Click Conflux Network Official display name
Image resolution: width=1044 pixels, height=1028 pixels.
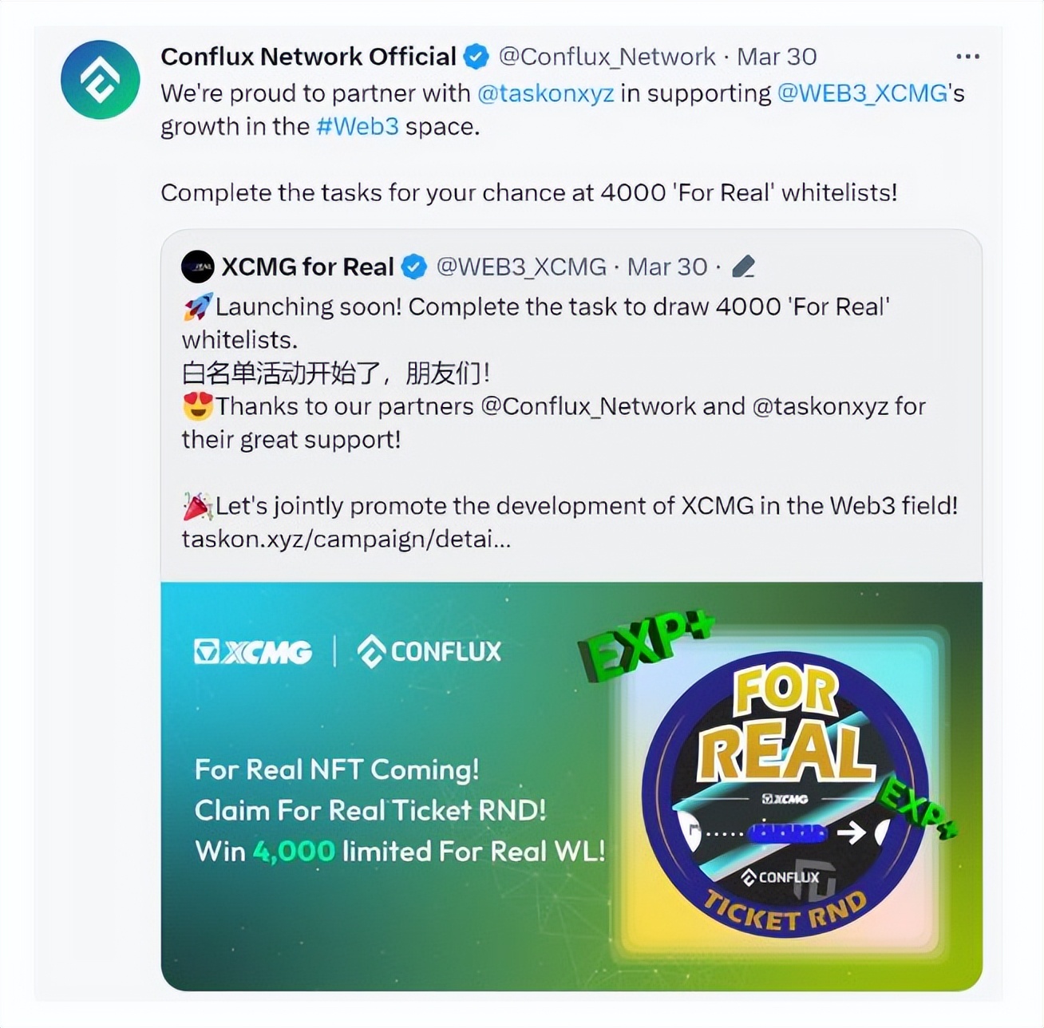tap(308, 57)
